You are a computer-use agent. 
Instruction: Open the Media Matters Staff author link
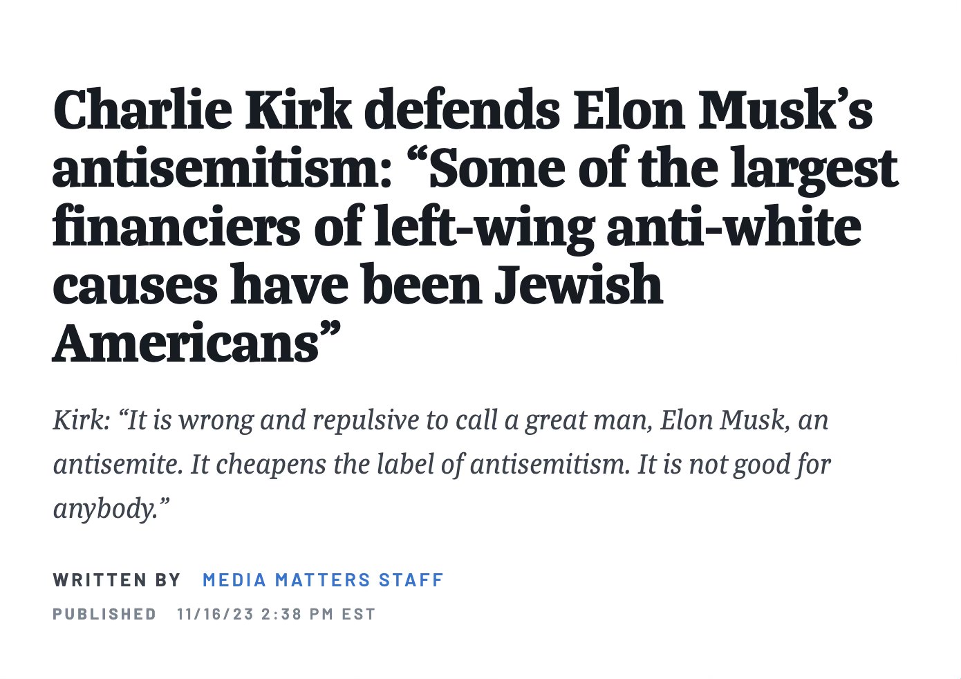(323, 579)
